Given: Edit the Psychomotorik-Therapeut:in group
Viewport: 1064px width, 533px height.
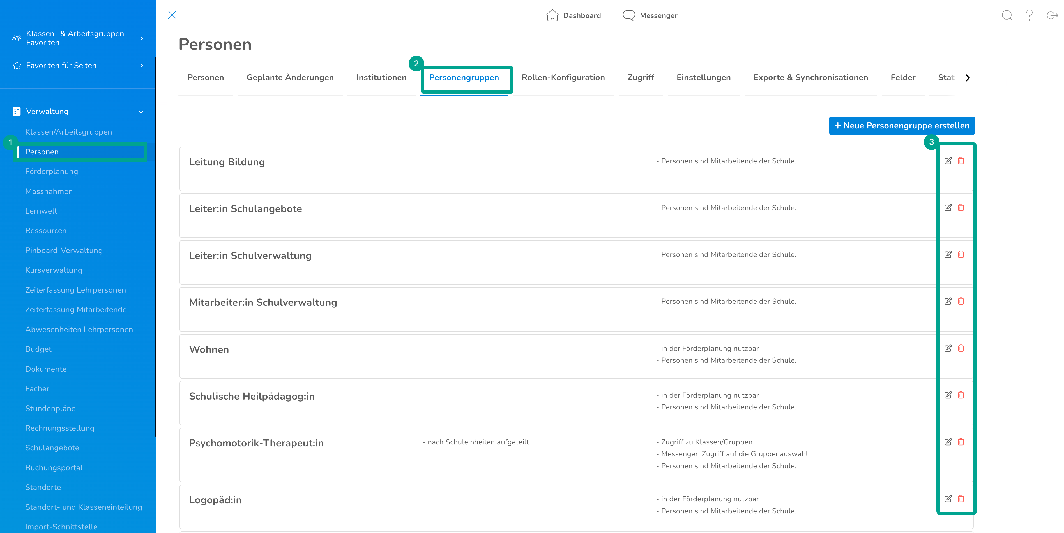Looking at the screenshot, I should point(948,442).
